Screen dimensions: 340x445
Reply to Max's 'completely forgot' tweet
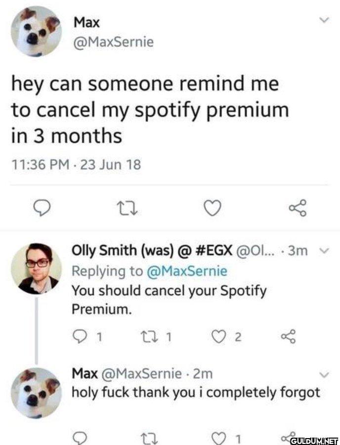tap(80, 439)
